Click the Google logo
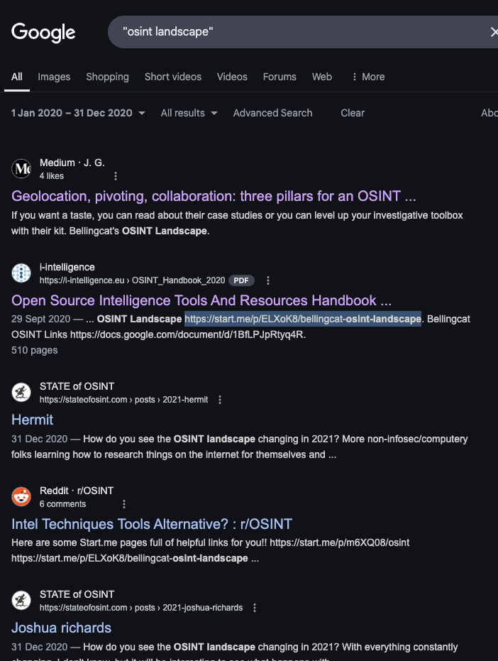 pyautogui.click(x=43, y=32)
